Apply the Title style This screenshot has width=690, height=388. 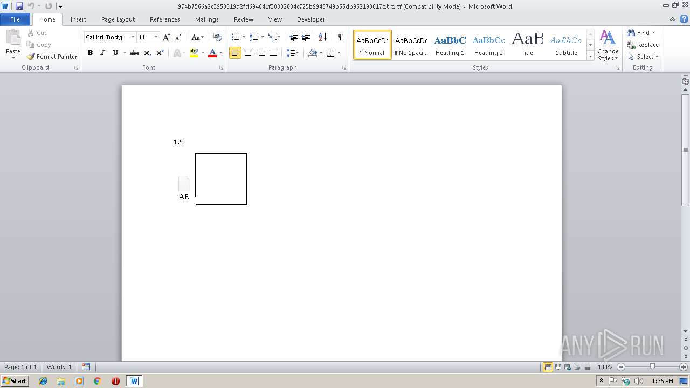(x=527, y=45)
